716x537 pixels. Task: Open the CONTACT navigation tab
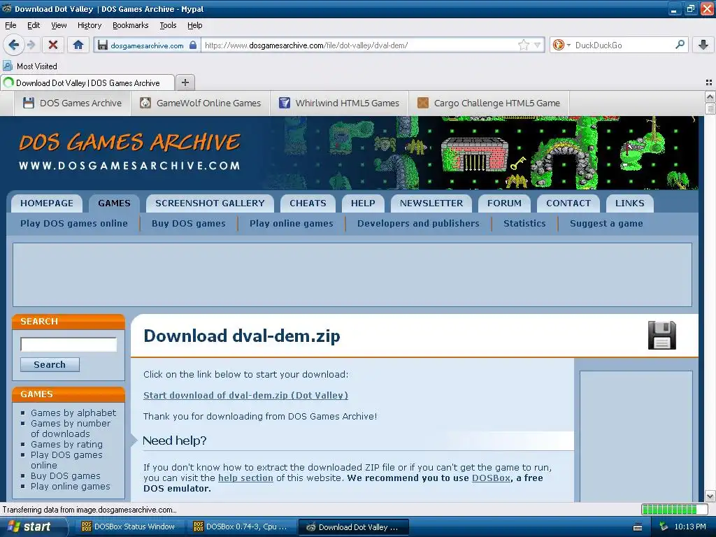coord(568,203)
